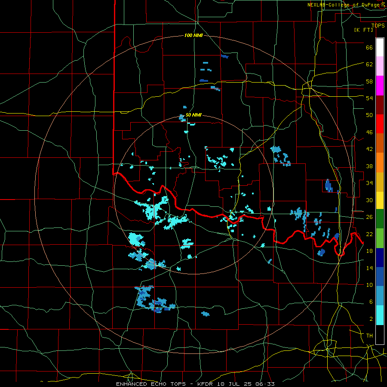The width and height of the screenshot is (387, 387).
Task: Click the 100 NMI range ring label
Action: click(193, 35)
